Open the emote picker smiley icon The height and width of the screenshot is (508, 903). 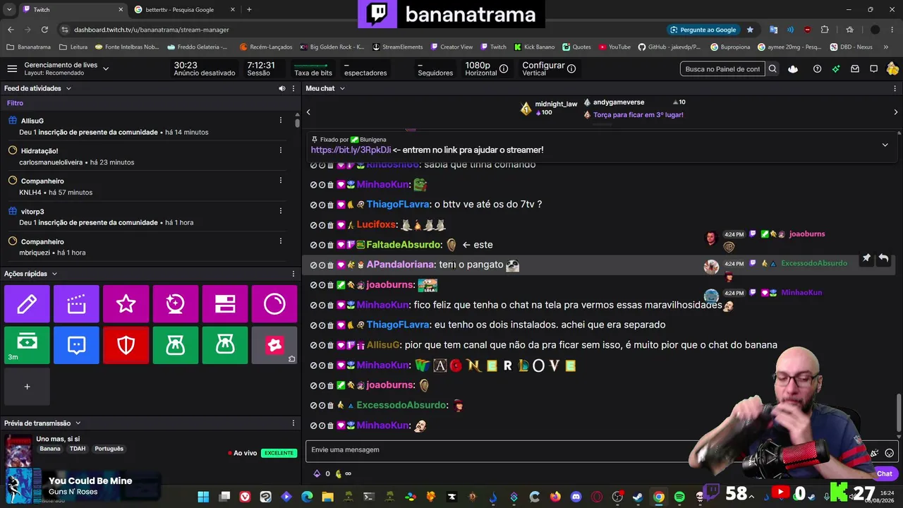click(x=890, y=453)
